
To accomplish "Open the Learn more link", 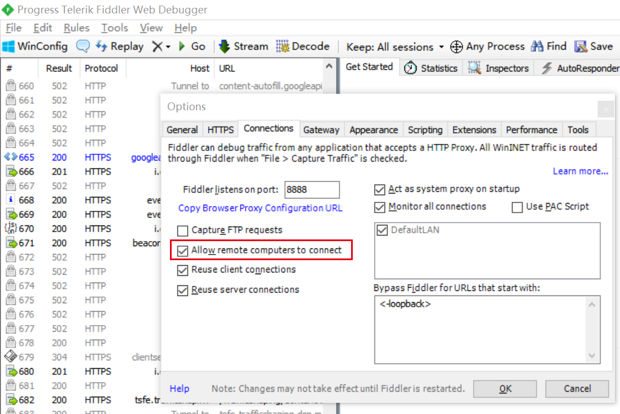I will (580, 171).
